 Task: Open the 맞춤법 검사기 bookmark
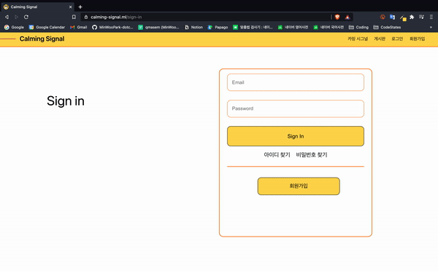coord(253,28)
